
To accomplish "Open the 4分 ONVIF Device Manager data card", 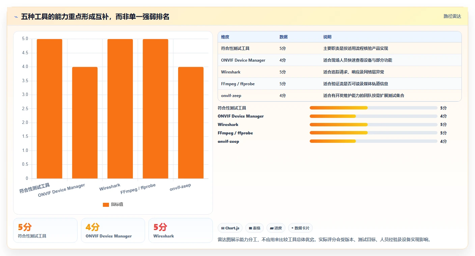I will tap(113, 230).
